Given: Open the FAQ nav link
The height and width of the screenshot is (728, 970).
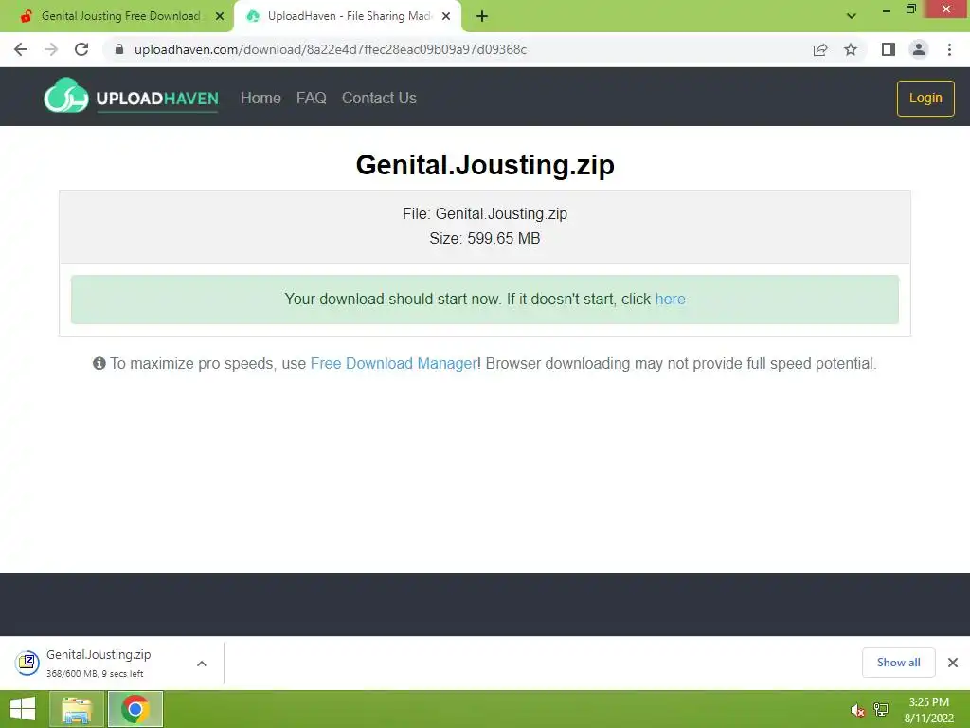Looking at the screenshot, I should pyautogui.click(x=311, y=98).
